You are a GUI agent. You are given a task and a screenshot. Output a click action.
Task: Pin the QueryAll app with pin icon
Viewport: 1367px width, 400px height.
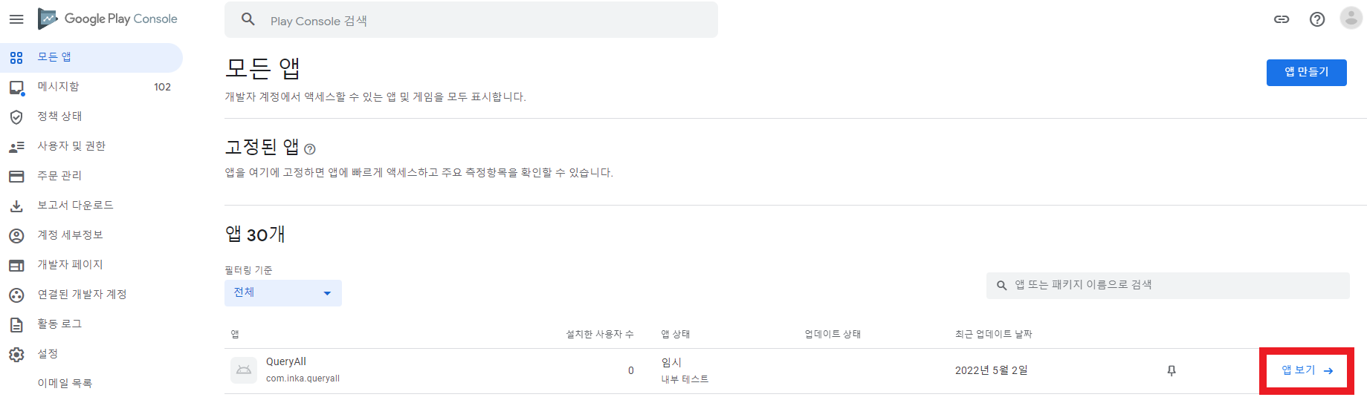click(x=1172, y=370)
